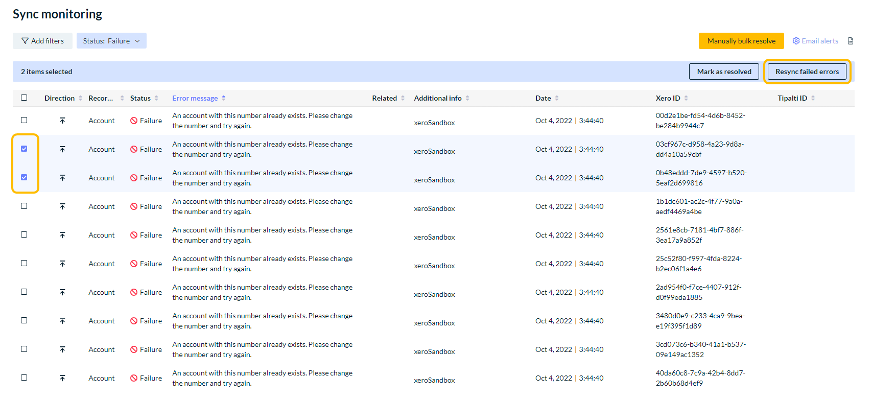Click the Related column header

(x=384, y=98)
